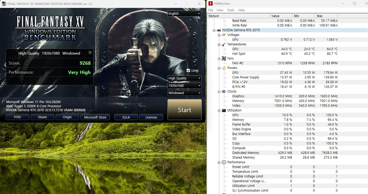Image resolution: width=368 pixels, height=194 pixels.
Task: Click the HWMonitor lightning app icon
Action: pyautogui.click(x=211, y=3)
